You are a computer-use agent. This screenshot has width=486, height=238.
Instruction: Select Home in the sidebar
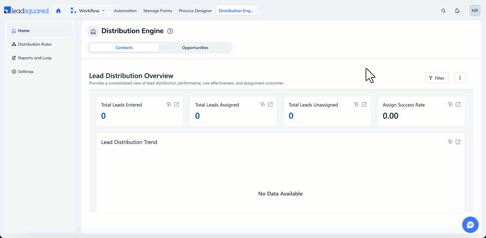pos(40,31)
